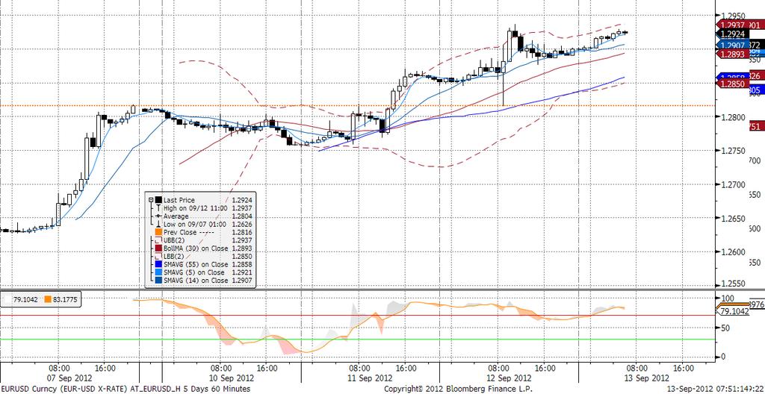Click the 100 level on oscillator axis
The height and width of the screenshot is (394, 765).
729,298
